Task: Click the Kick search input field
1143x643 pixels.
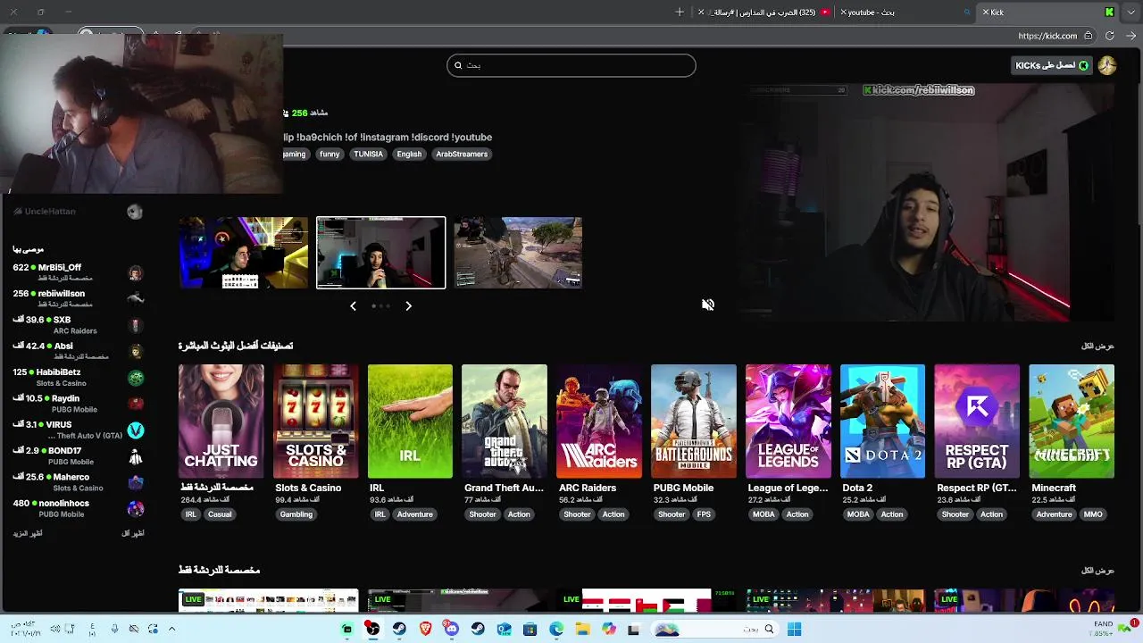Action: 571,65
